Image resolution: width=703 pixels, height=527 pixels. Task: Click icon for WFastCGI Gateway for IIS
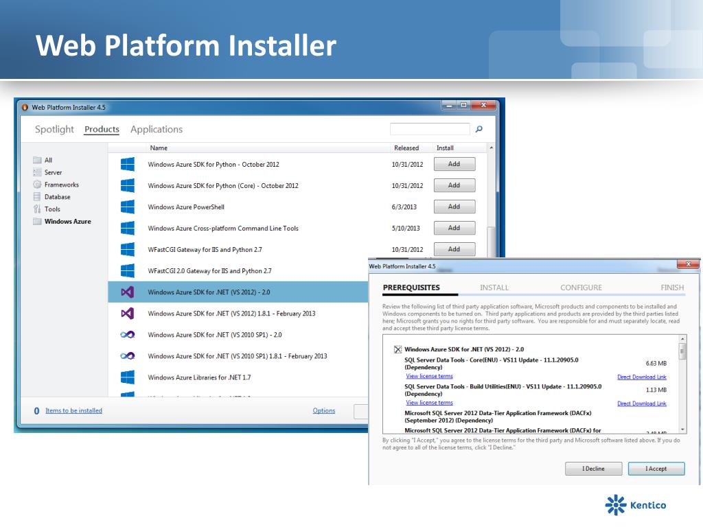(128, 249)
